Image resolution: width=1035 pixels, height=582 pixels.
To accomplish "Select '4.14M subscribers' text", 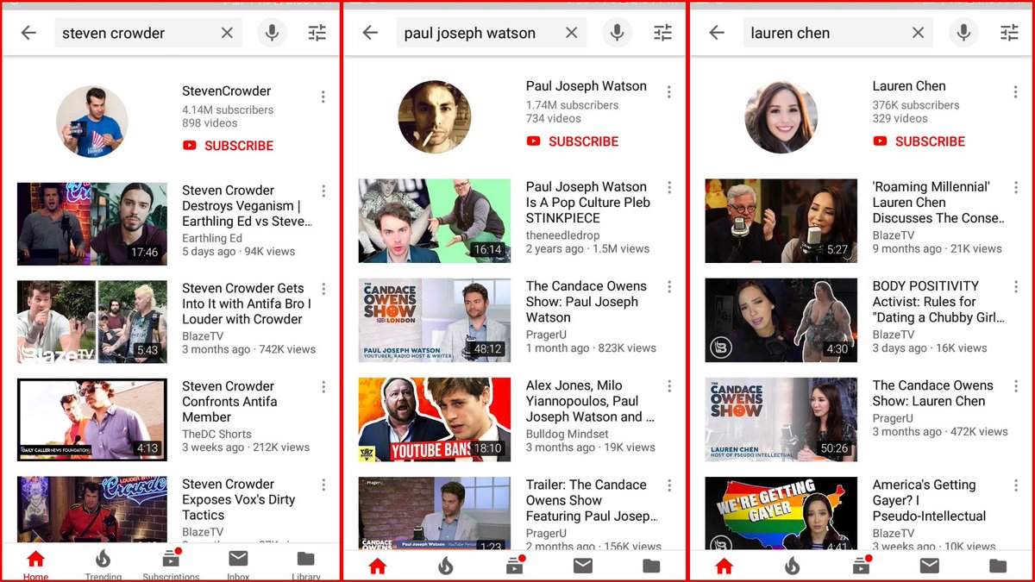I will pos(228,110).
